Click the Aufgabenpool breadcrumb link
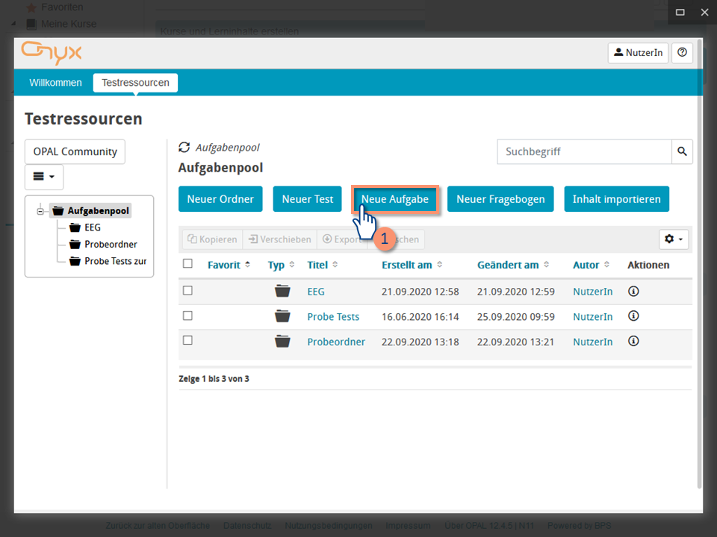The image size is (717, 537). click(x=227, y=148)
